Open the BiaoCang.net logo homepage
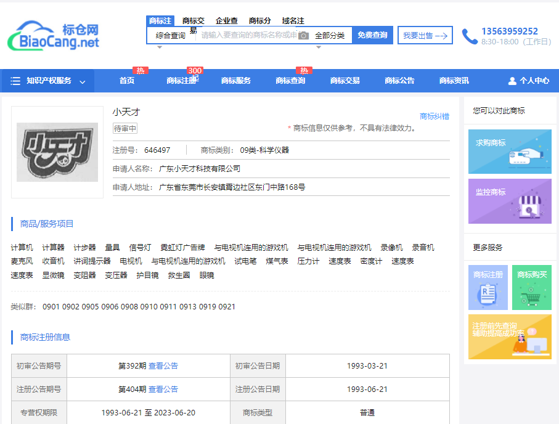Screen dimensions: 559x424 click(54, 36)
